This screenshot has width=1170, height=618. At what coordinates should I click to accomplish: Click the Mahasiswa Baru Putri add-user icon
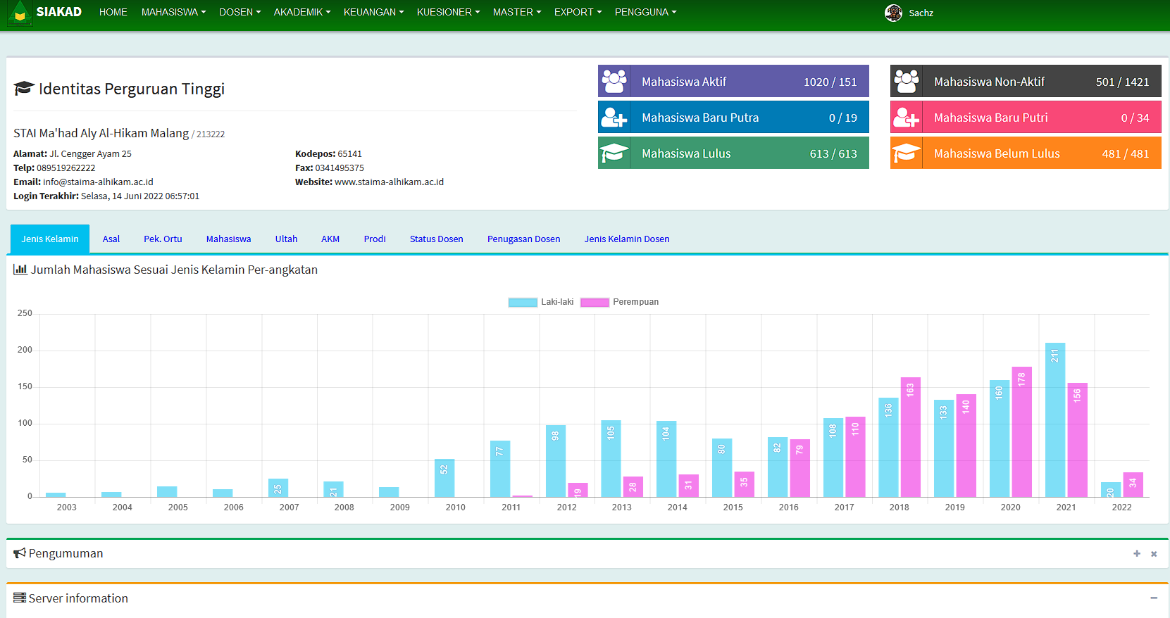pos(907,118)
